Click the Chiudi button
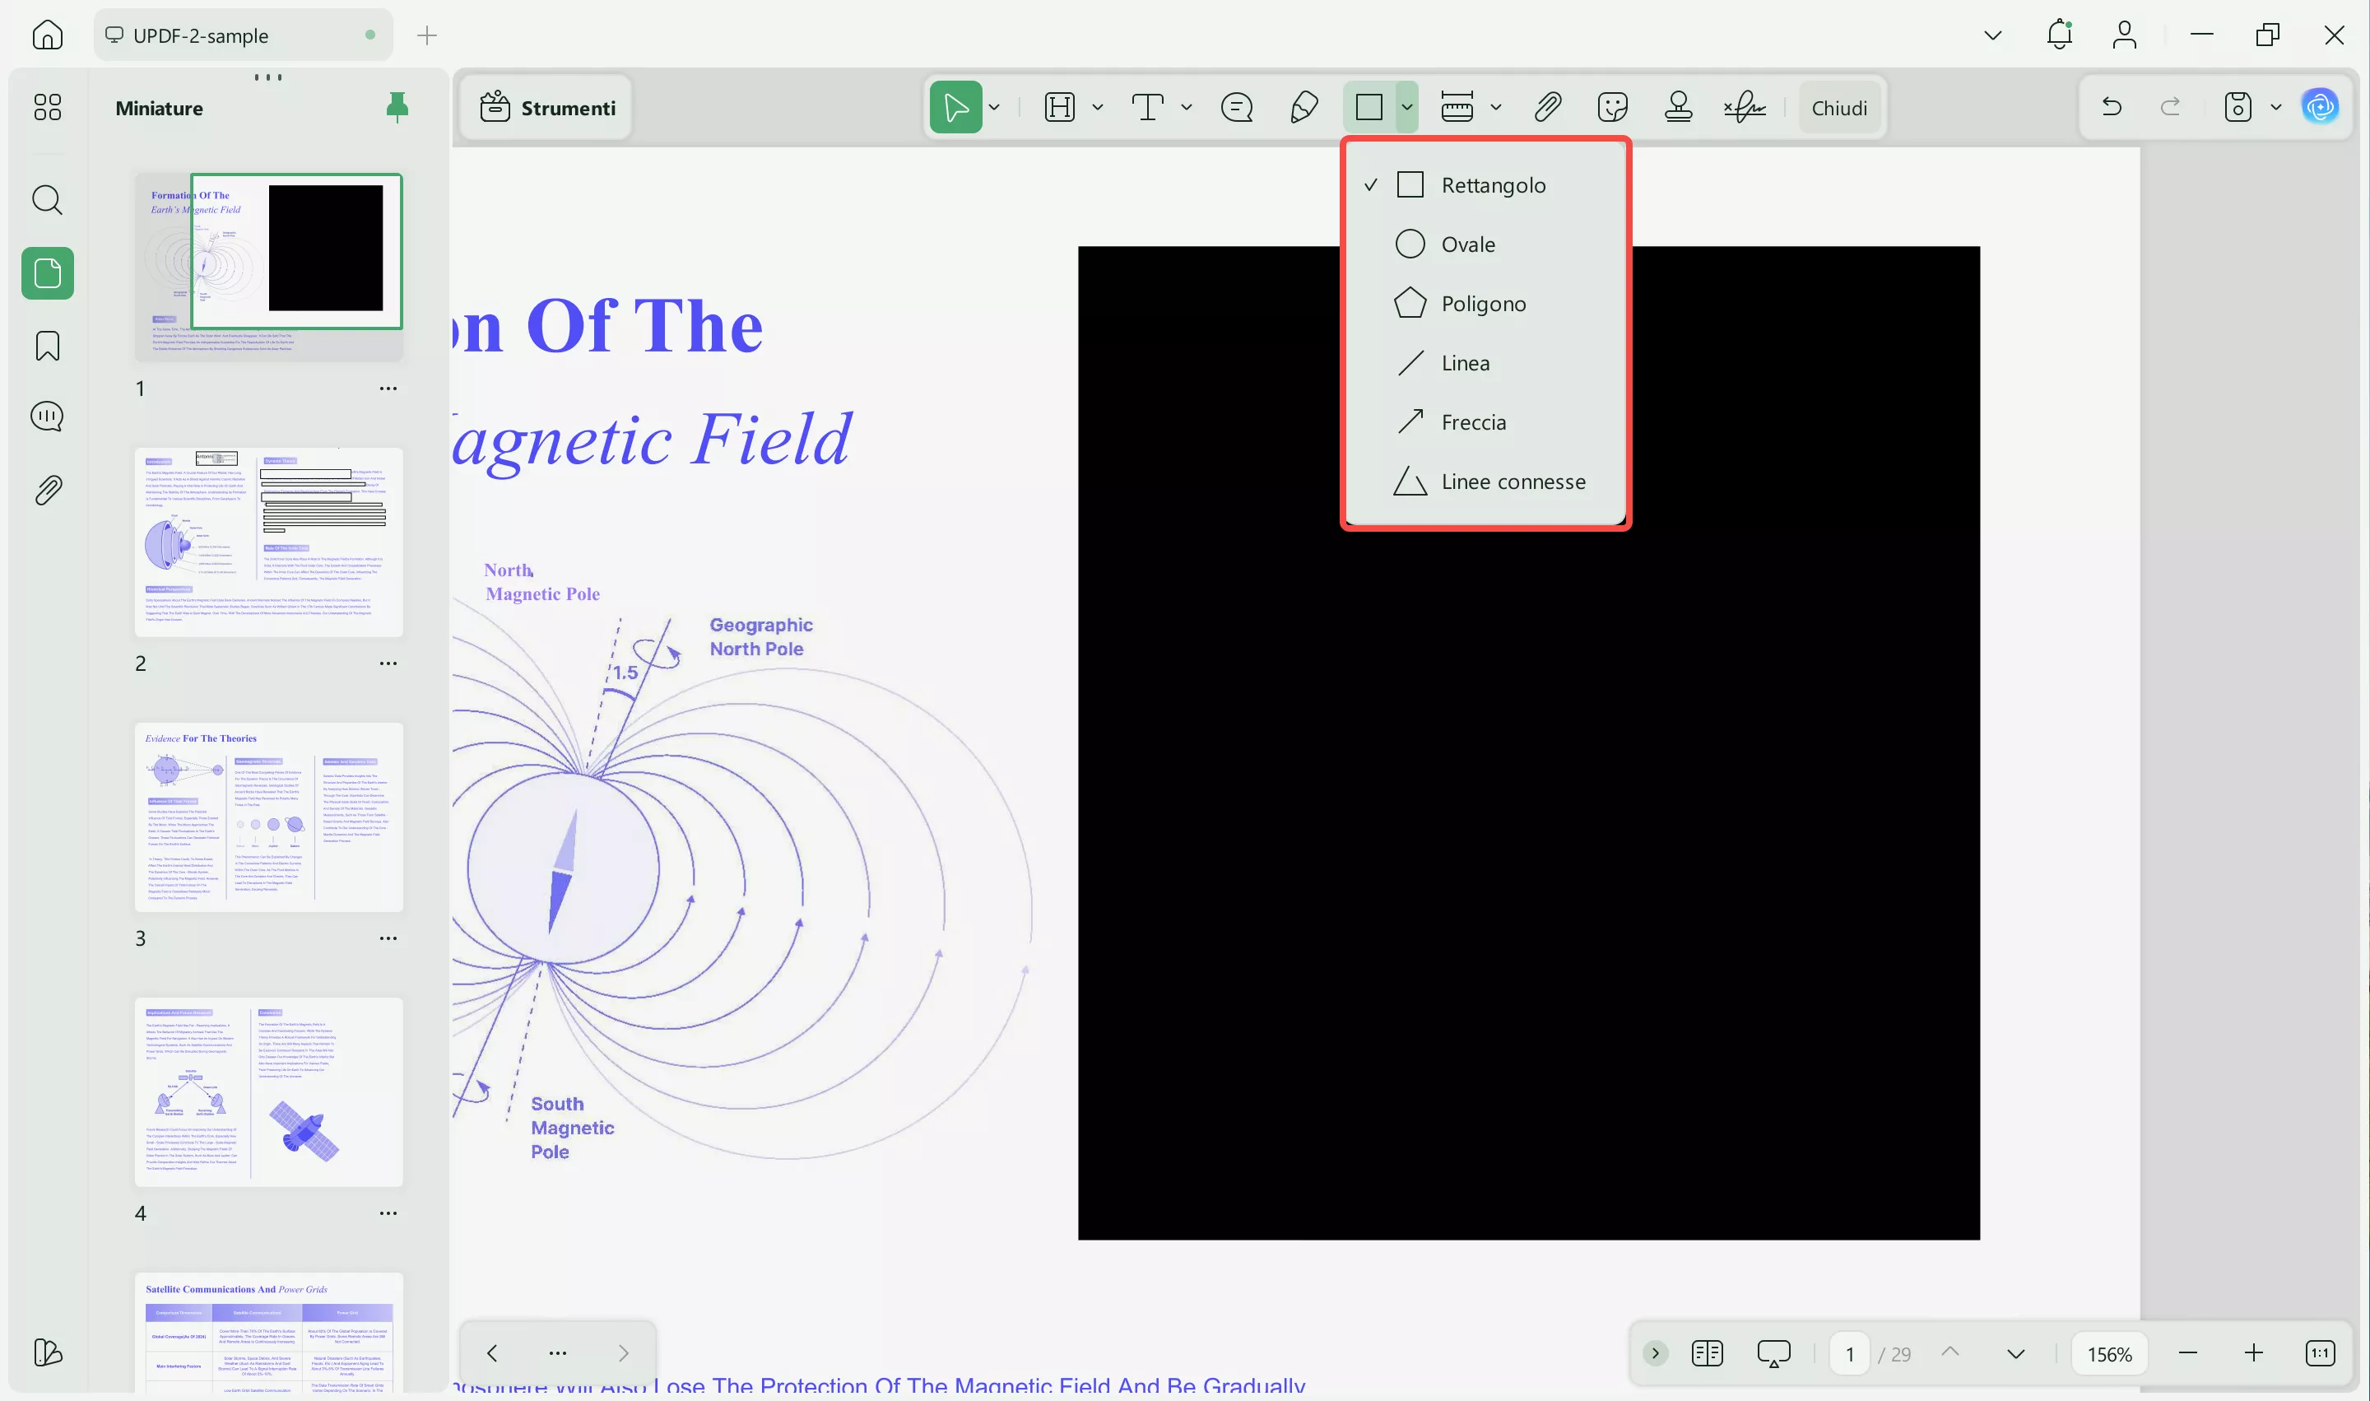This screenshot has width=2370, height=1401. [1838, 108]
